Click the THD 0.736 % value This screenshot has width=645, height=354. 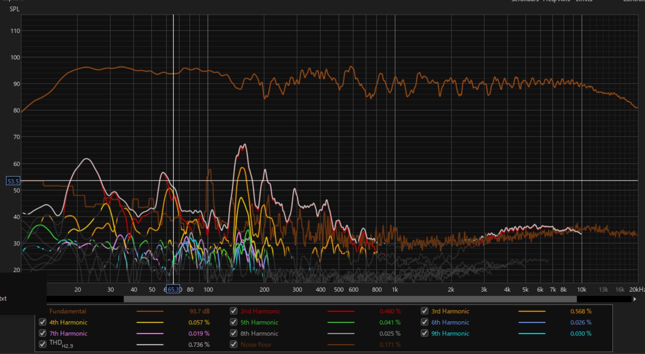pyautogui.click(x=199, y=345)
